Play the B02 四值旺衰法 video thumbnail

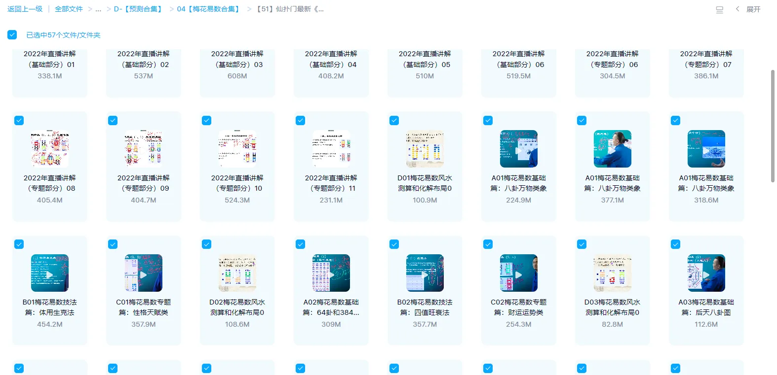pyautogui.click(x=425, y=273)
